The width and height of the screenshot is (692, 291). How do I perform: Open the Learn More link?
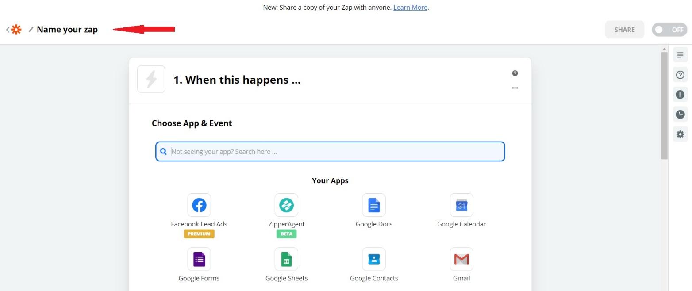pos(410,7)
